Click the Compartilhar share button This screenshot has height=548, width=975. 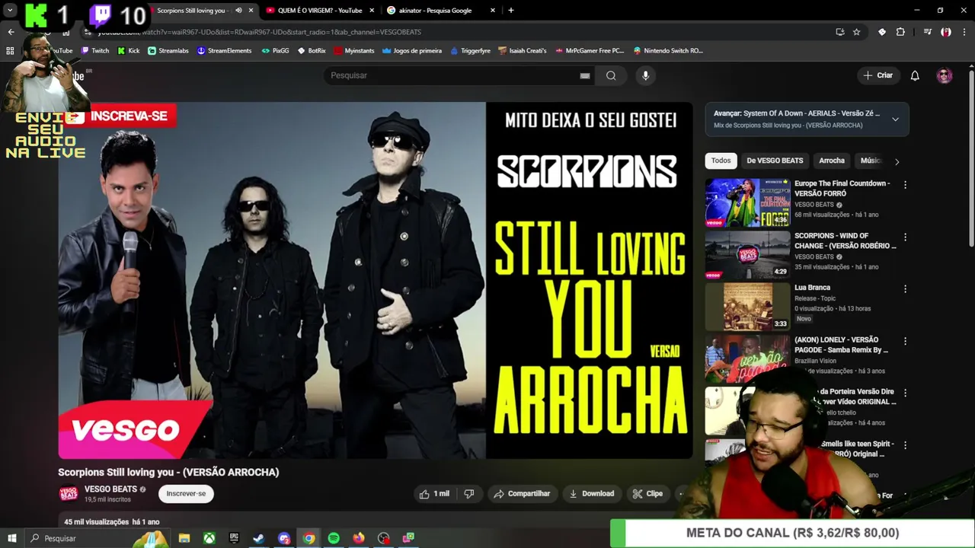pos(522,494)
